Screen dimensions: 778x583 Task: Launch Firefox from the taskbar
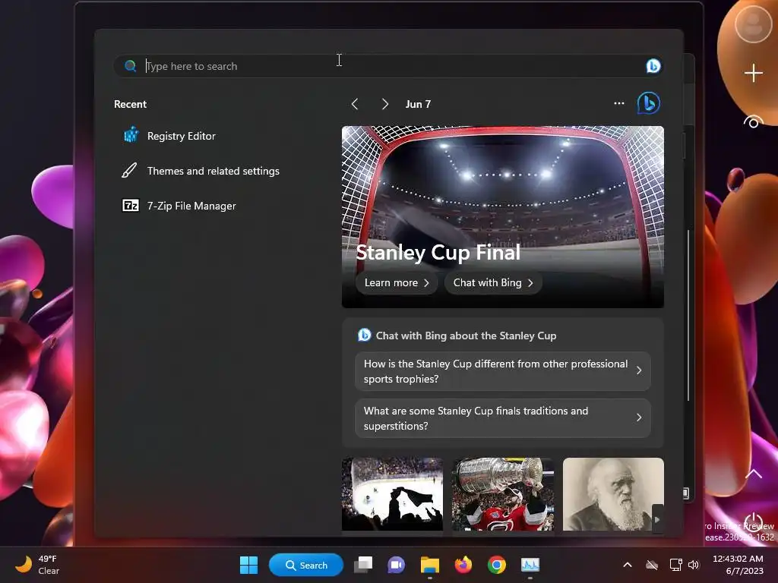tap(463, 565)
